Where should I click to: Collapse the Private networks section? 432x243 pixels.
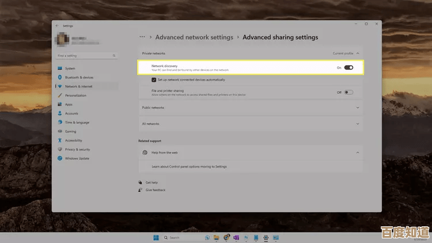pyautogui.click(x=358, y=53)
